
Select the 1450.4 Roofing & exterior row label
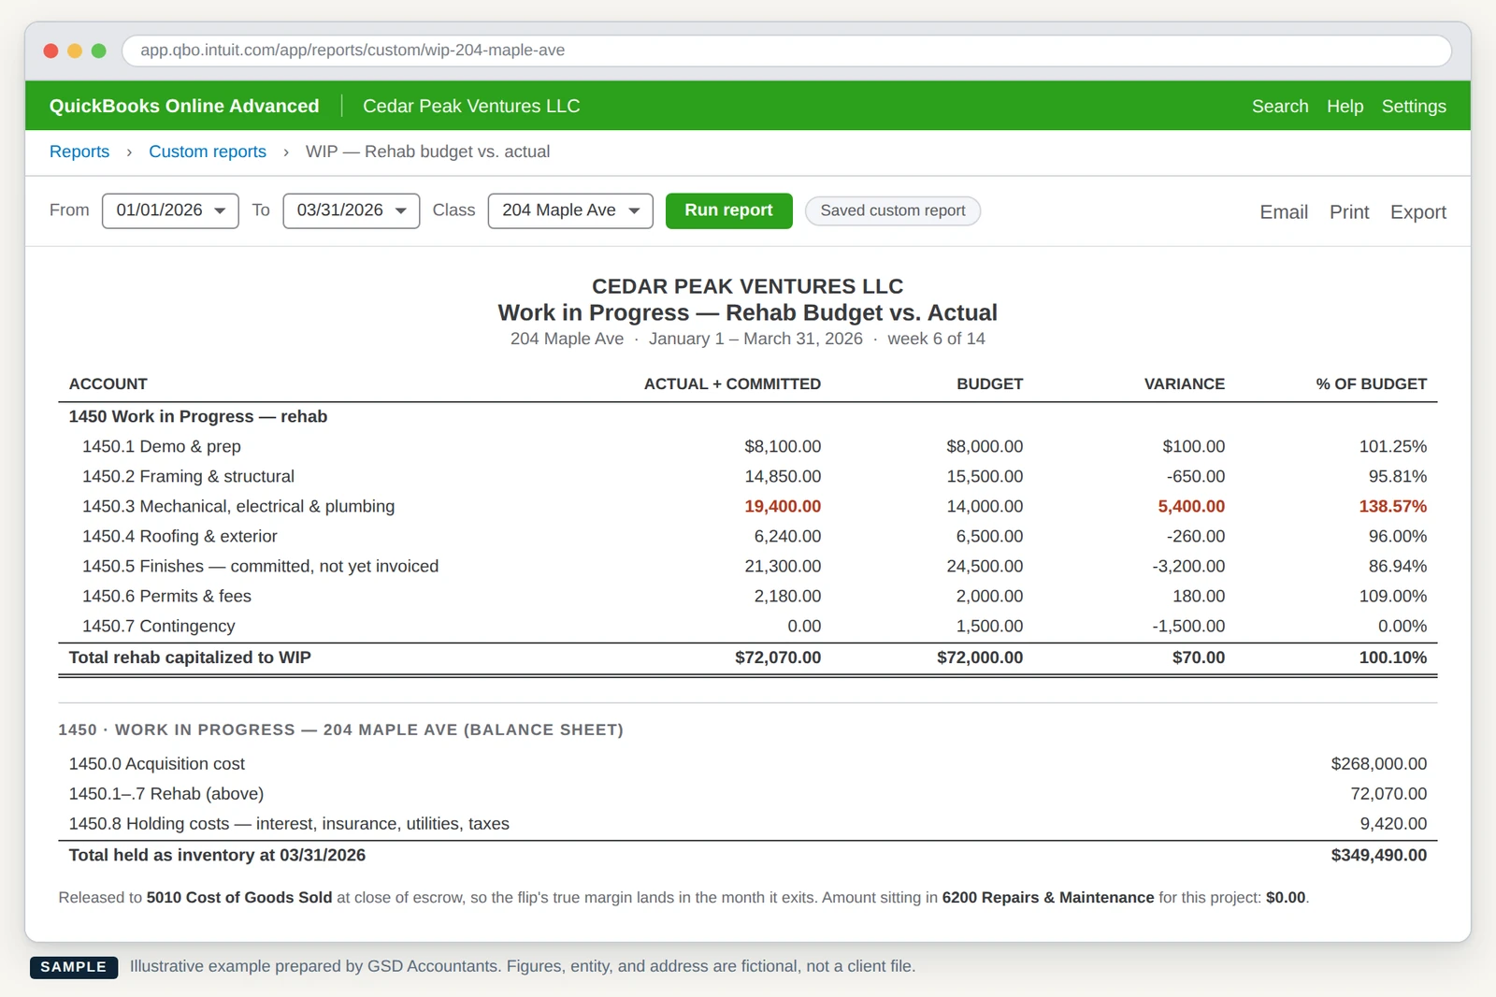point(180,536)
